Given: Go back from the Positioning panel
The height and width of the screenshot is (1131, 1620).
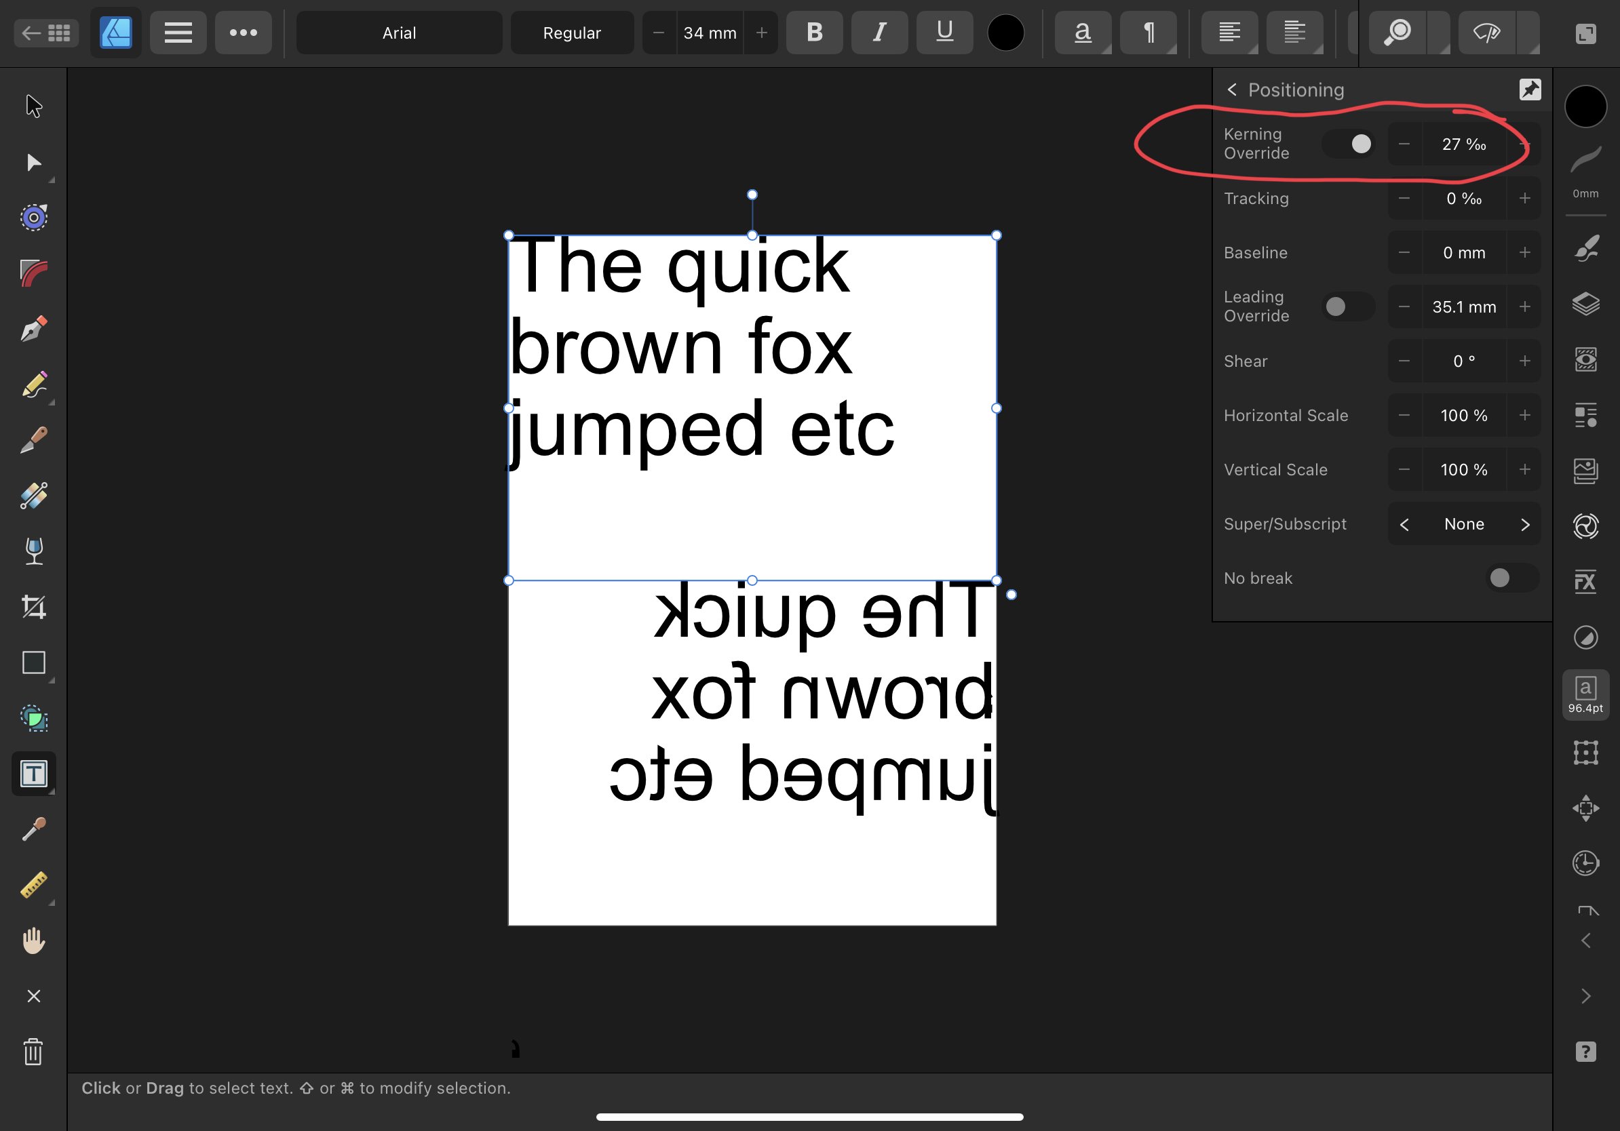Looking at the screenshot, I should [1232, 90].
